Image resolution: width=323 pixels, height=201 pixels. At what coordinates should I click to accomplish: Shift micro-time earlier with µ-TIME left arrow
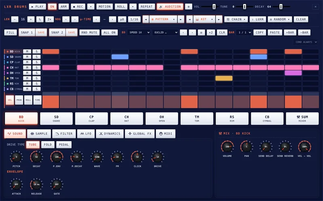pos(96,19)
